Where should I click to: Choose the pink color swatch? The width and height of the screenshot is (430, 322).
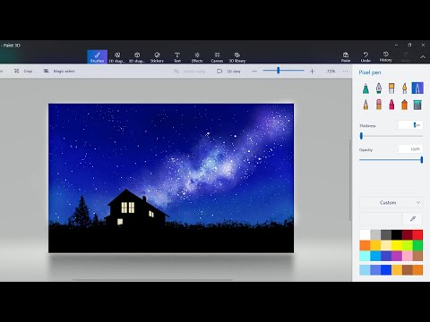pyautogui.click(x=407, y=256)
